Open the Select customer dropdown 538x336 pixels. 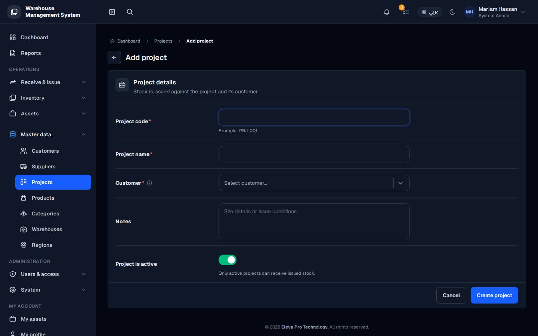314,183
